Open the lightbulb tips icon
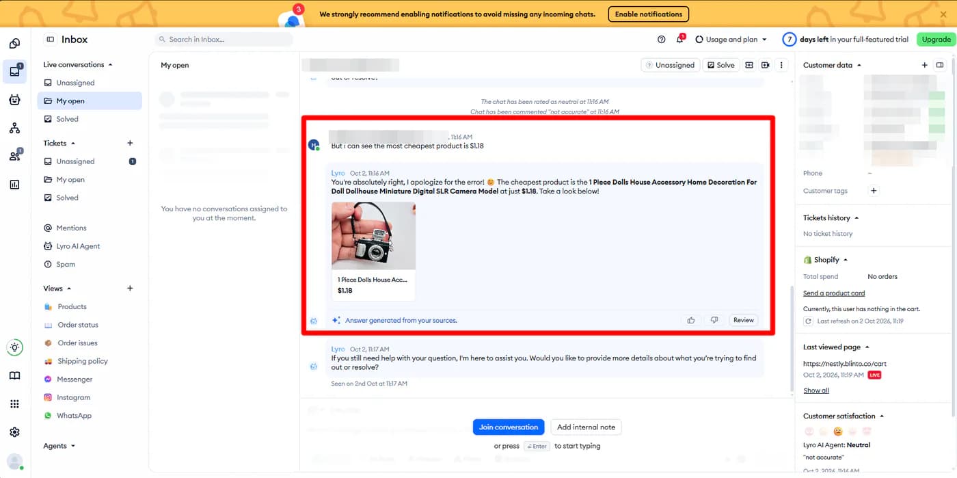The image size is (957, 478). coord(14,347)
